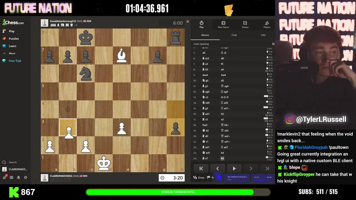Screen dimensions: 356x200
Task: Switch to the Info tab
Action: pyautogui.click(x=263, y=35)
